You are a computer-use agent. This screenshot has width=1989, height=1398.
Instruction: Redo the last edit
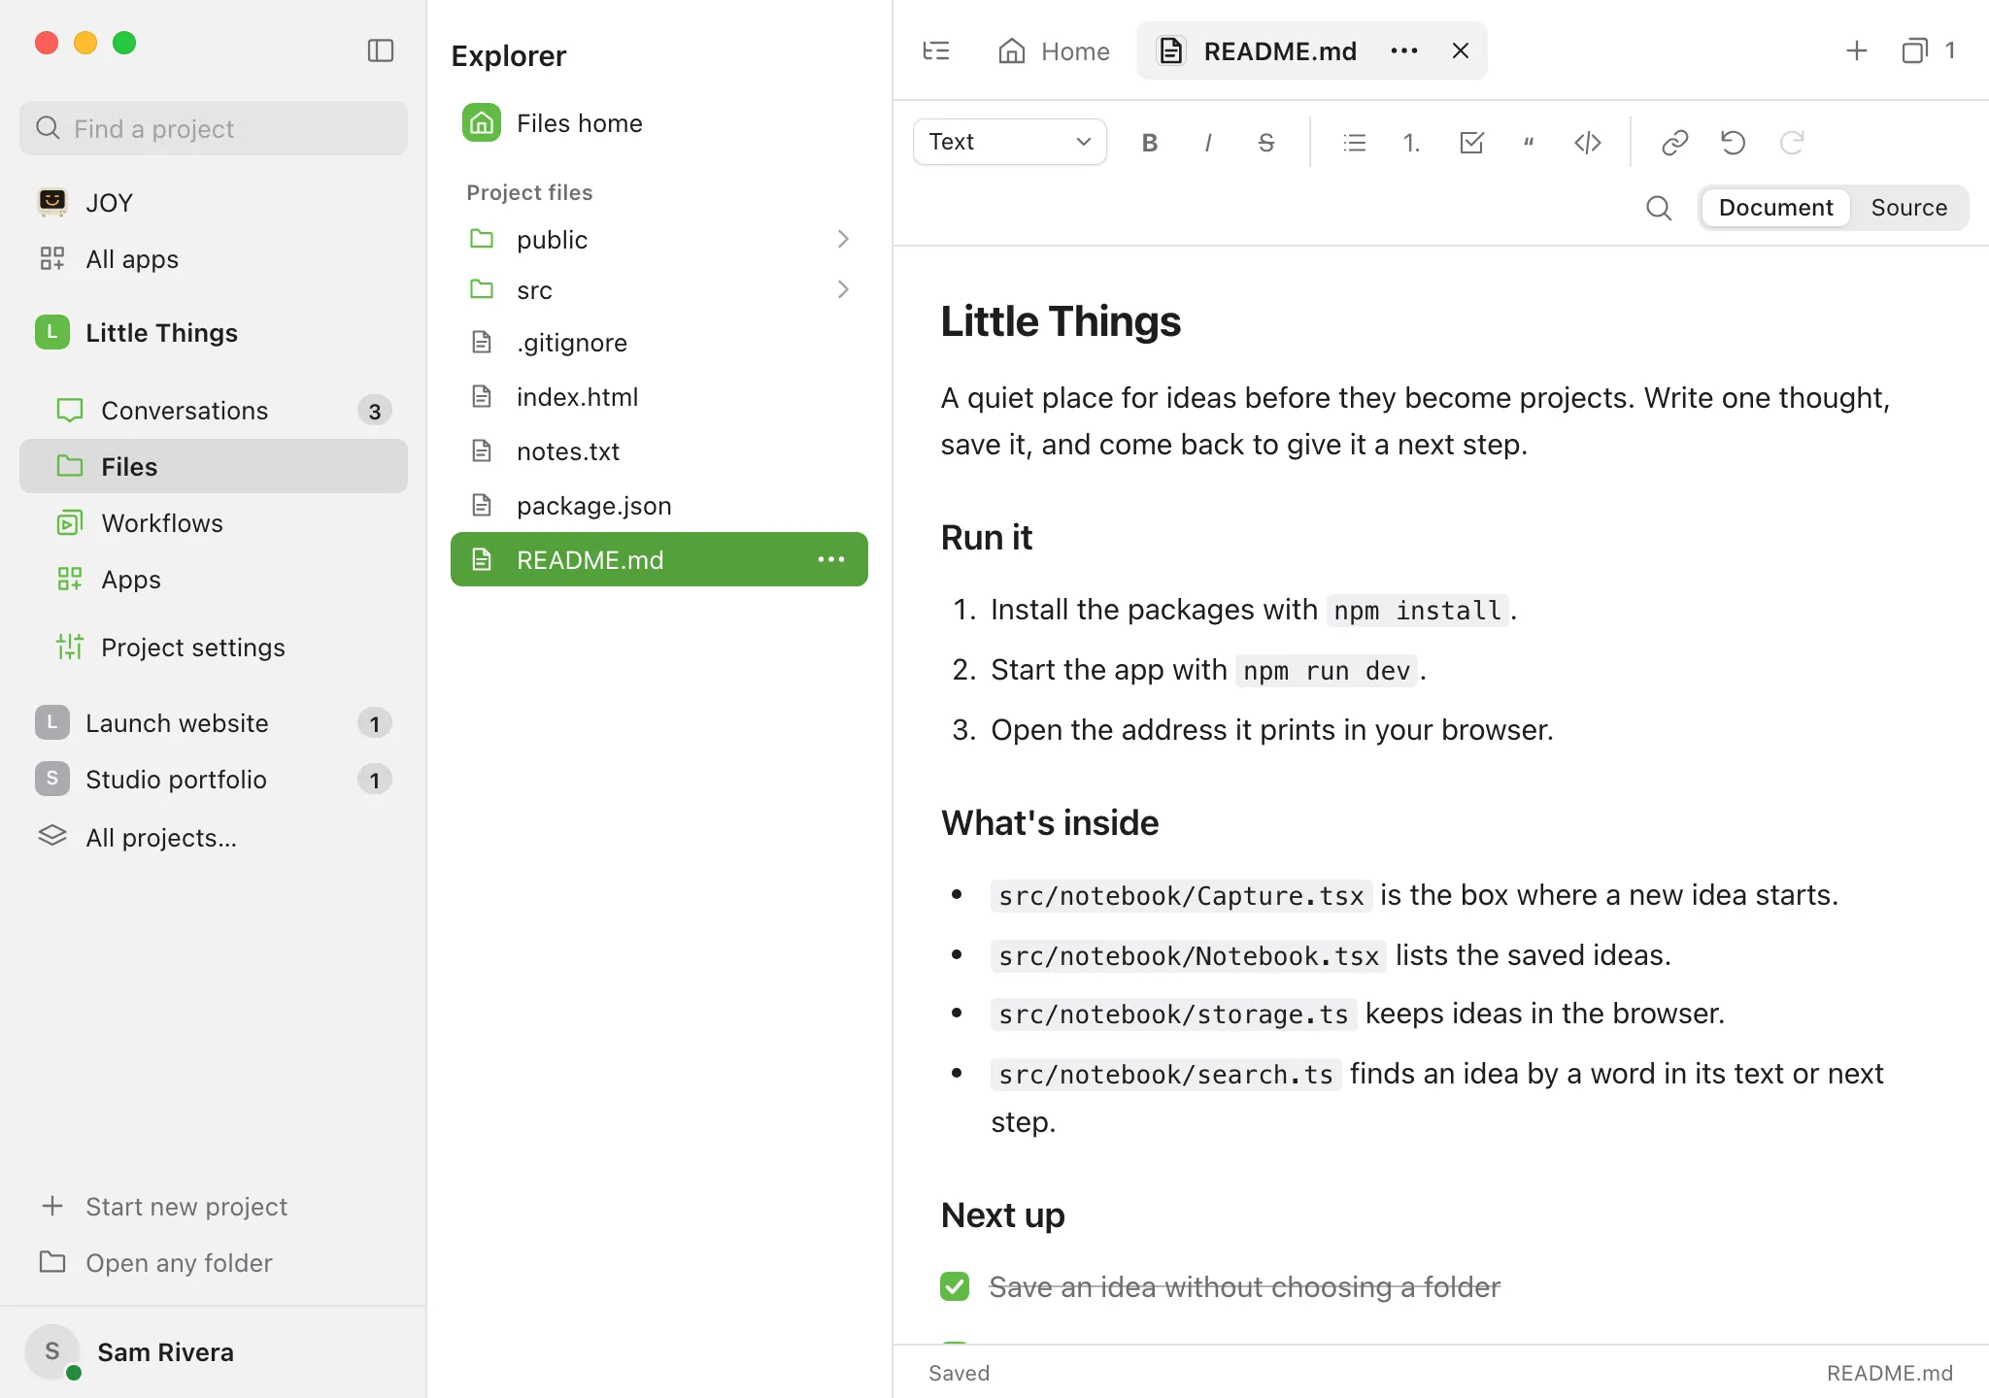1792,143
